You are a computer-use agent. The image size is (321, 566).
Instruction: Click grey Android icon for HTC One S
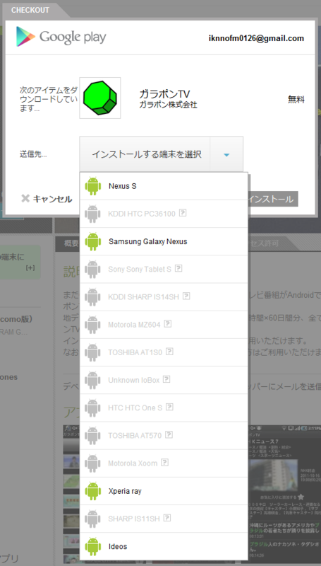[x=93, y=408]
